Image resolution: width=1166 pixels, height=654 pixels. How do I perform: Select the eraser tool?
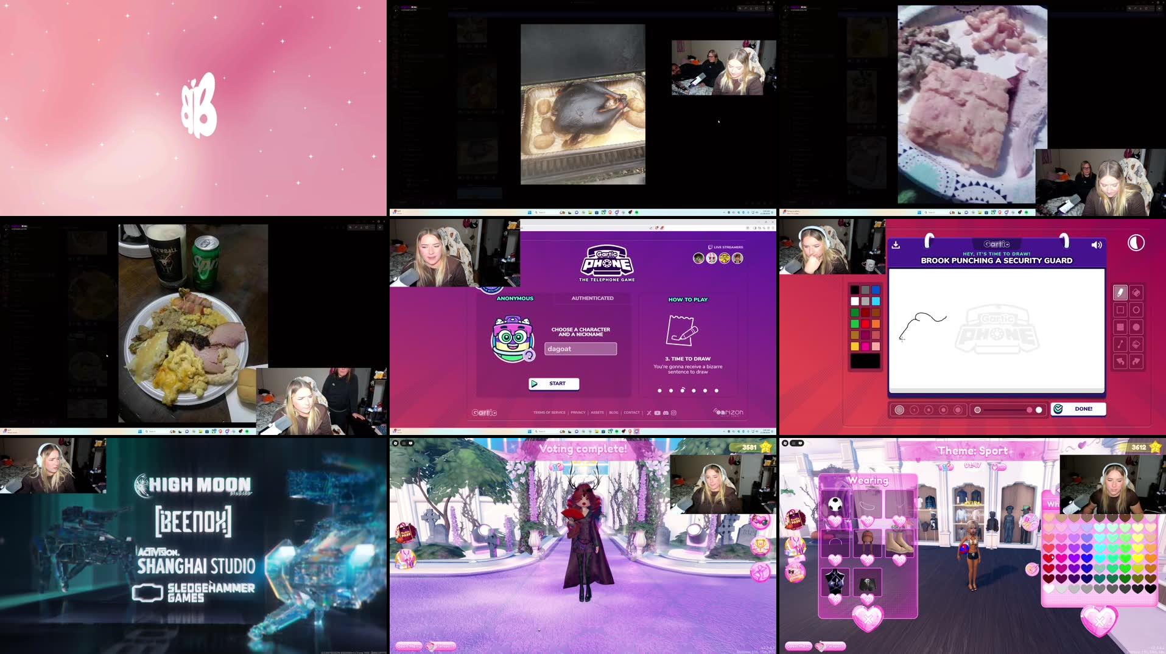[1136, 292]
